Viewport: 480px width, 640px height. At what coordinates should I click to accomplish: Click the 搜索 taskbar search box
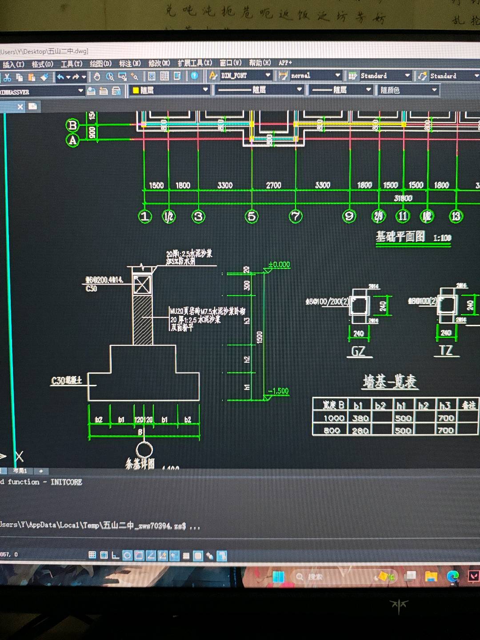pyautogui.click(x=344, y=576)
